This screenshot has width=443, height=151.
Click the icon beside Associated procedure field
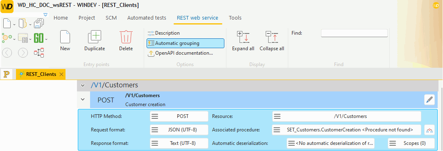pyautogui.click(x=429, y=130)
